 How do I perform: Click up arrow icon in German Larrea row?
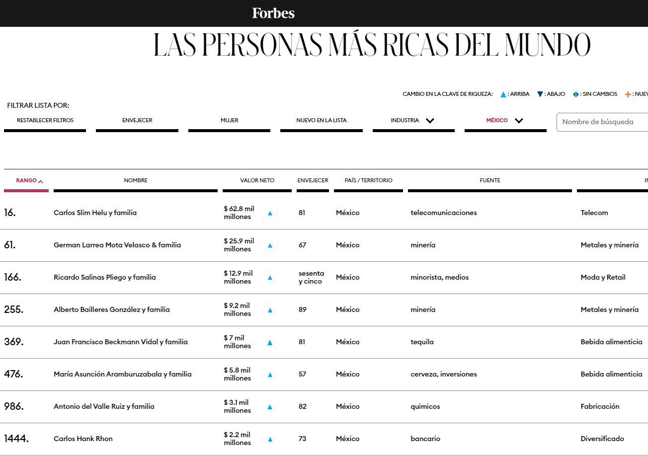[x=270, y=245]
